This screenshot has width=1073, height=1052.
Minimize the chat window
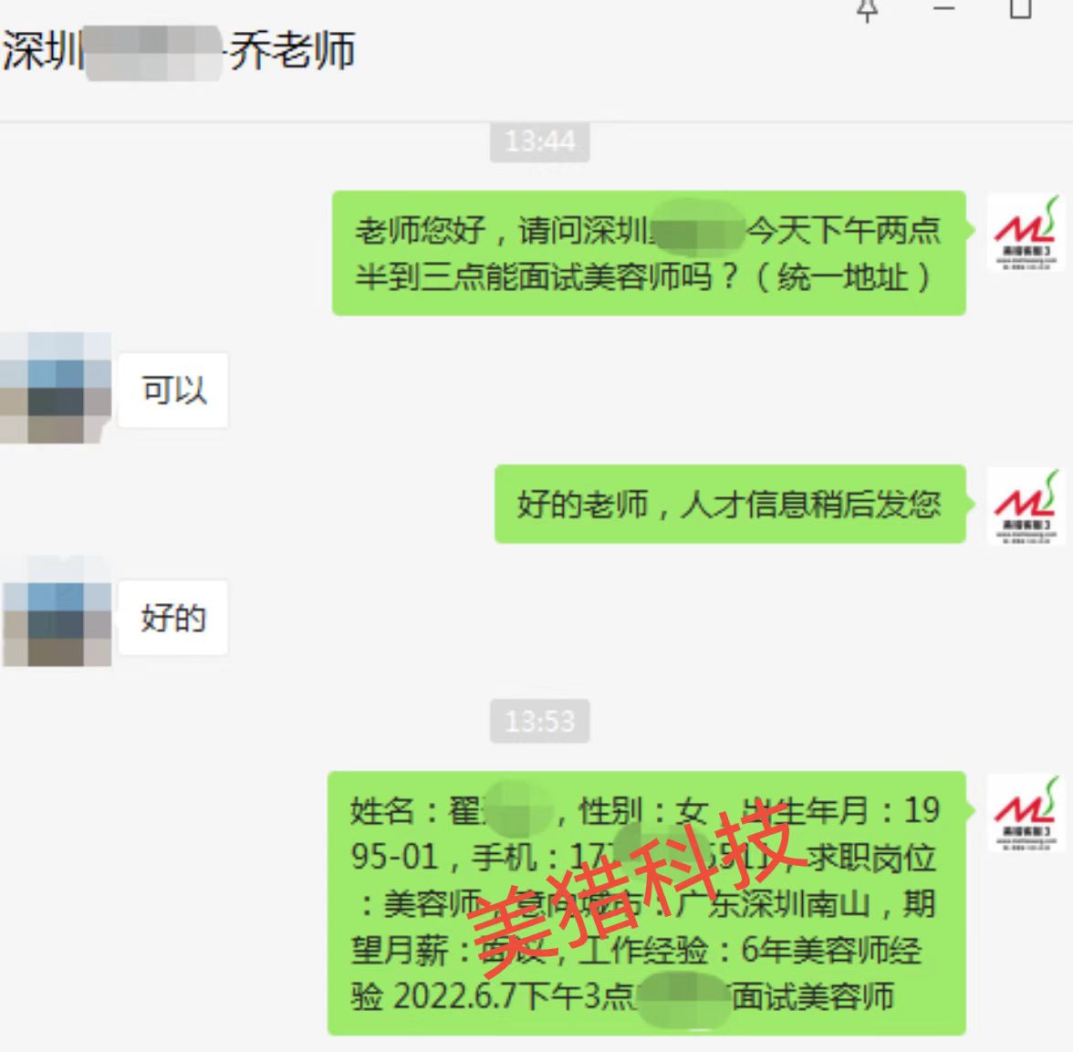943,8
